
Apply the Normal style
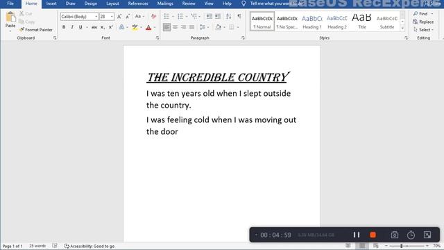point(262,22)
